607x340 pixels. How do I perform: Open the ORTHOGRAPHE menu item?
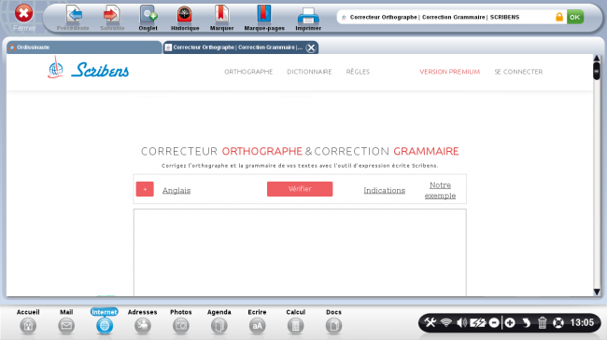point(248,72)
